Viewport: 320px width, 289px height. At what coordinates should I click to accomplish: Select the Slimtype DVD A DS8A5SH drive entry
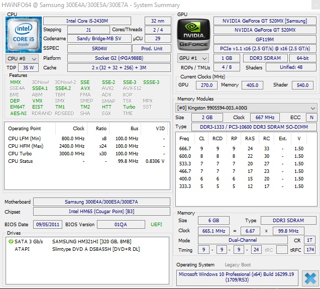(x=96, y=249)
